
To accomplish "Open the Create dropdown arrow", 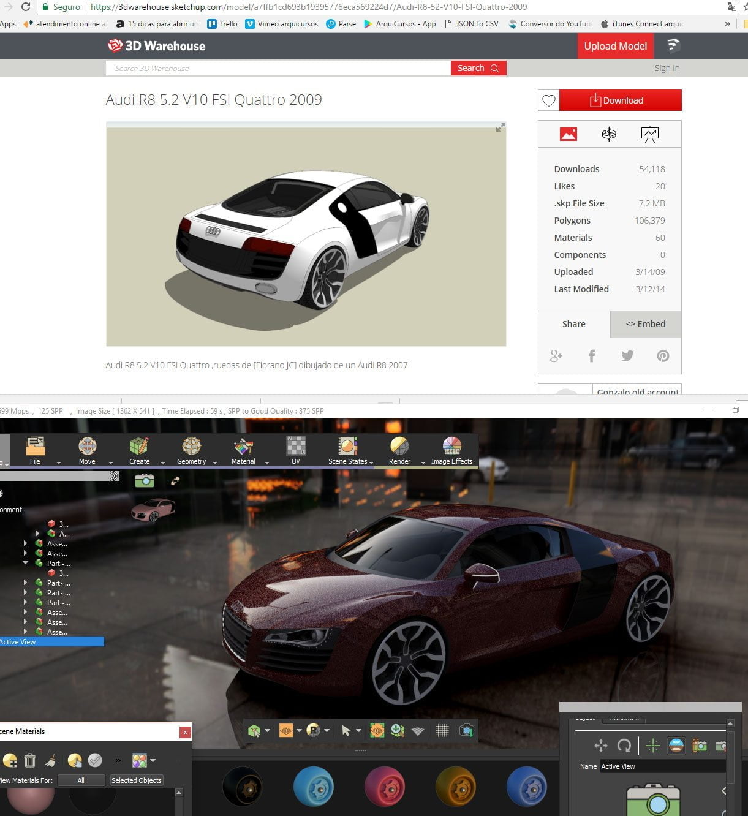I will click(x=163, y=463).
